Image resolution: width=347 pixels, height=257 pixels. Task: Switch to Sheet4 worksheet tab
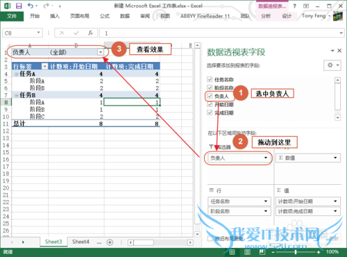(x=81, y=242)
